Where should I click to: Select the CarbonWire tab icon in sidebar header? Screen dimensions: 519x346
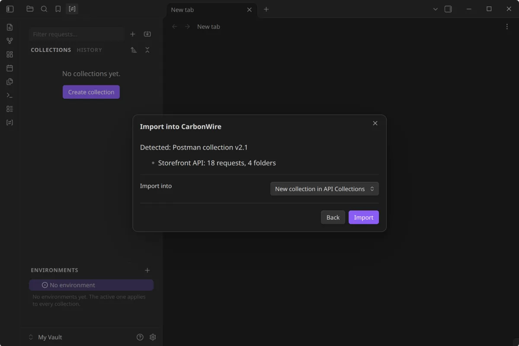(x=72, y=9)
